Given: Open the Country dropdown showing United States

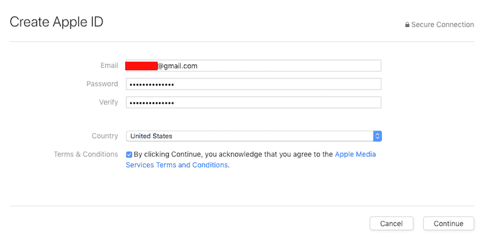Looking at the screenshot, I should [x=249, y=136].
